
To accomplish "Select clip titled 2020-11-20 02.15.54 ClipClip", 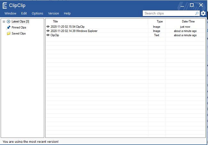I will pyautogui.click(x=68, y=27).
